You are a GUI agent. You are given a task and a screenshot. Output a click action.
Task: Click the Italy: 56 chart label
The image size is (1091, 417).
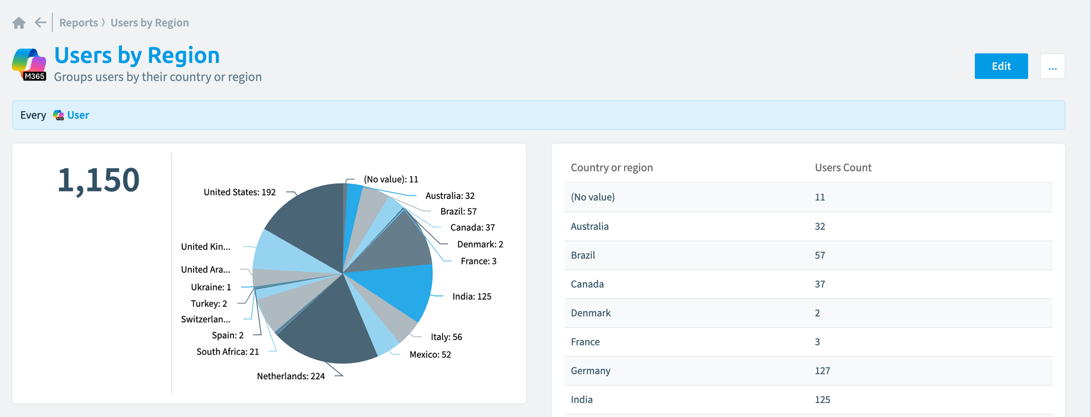click(446, 337)
